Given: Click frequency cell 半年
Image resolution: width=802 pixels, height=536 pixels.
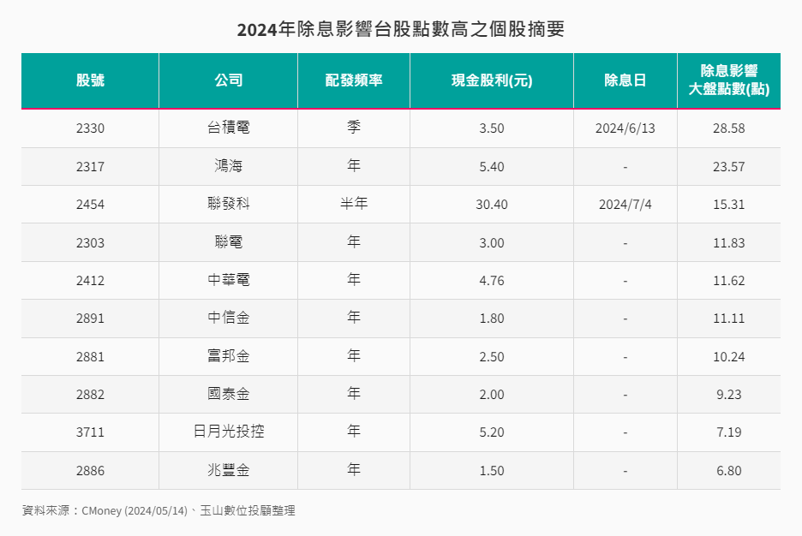Looking at the screenshot, I should (354, 204).
